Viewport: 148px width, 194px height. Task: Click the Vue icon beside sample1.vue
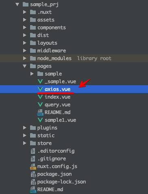tap(40, 120)
